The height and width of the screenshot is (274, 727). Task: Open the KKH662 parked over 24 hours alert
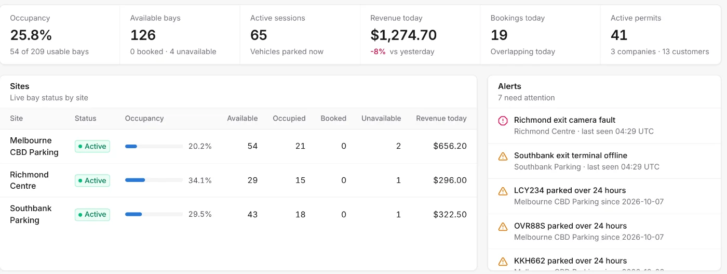[x=604, y=260]
